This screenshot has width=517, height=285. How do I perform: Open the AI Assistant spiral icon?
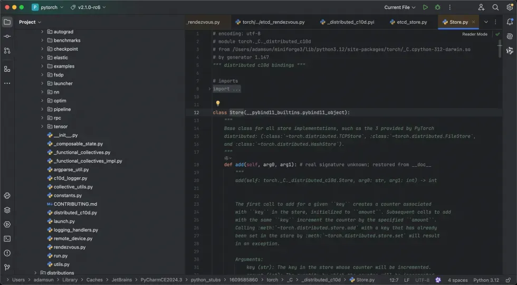[510, 36]
